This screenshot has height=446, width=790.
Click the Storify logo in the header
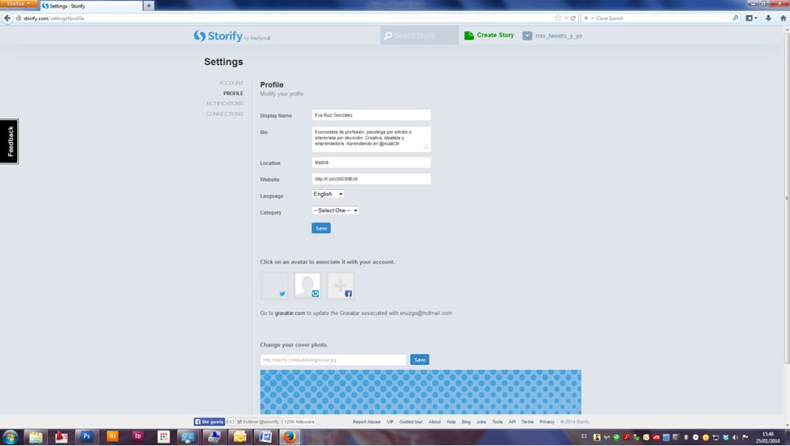tap(218, 36)
